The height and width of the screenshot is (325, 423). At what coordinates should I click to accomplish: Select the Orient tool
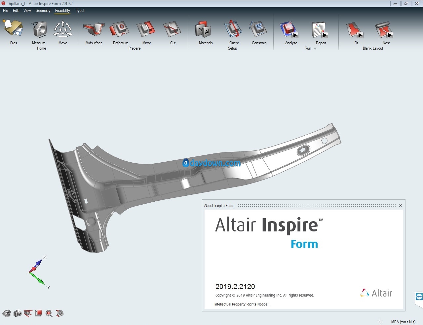[233, 29]
